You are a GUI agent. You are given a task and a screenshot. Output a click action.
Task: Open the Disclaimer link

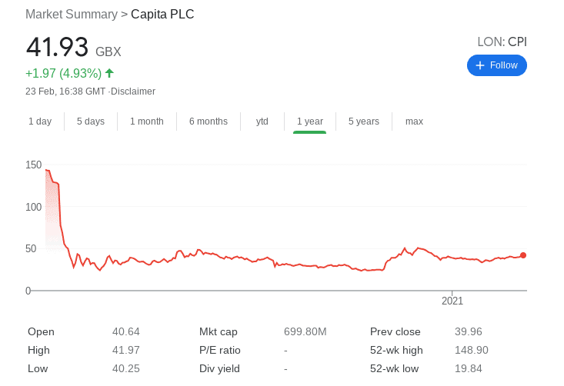[x=132, y=92]
